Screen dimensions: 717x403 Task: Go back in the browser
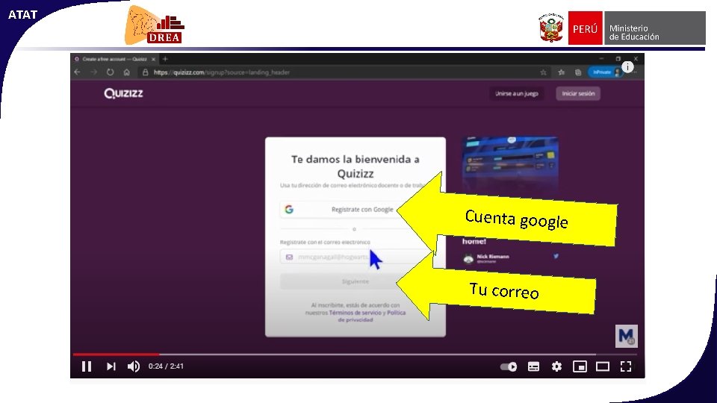tap(77, 72)
